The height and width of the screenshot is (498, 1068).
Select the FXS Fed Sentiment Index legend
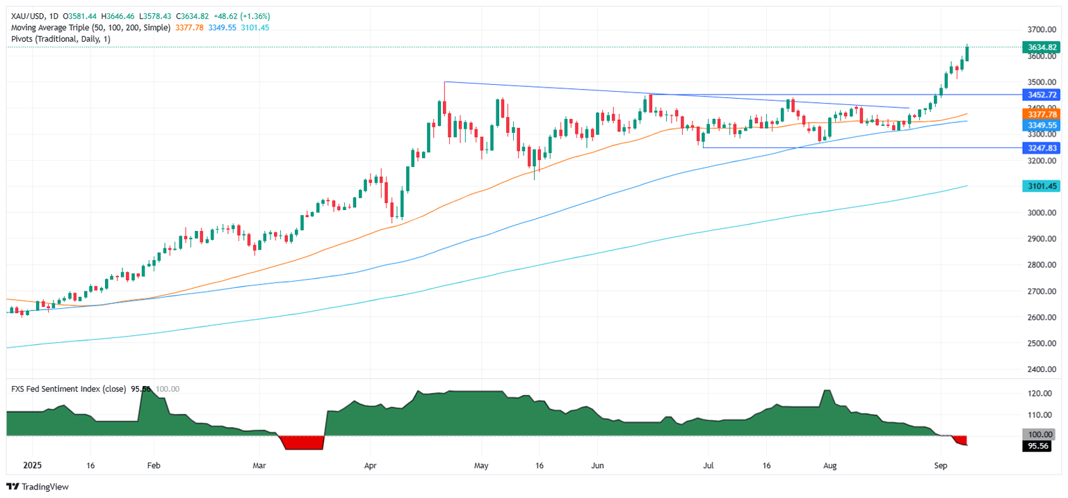pos(67,389)
